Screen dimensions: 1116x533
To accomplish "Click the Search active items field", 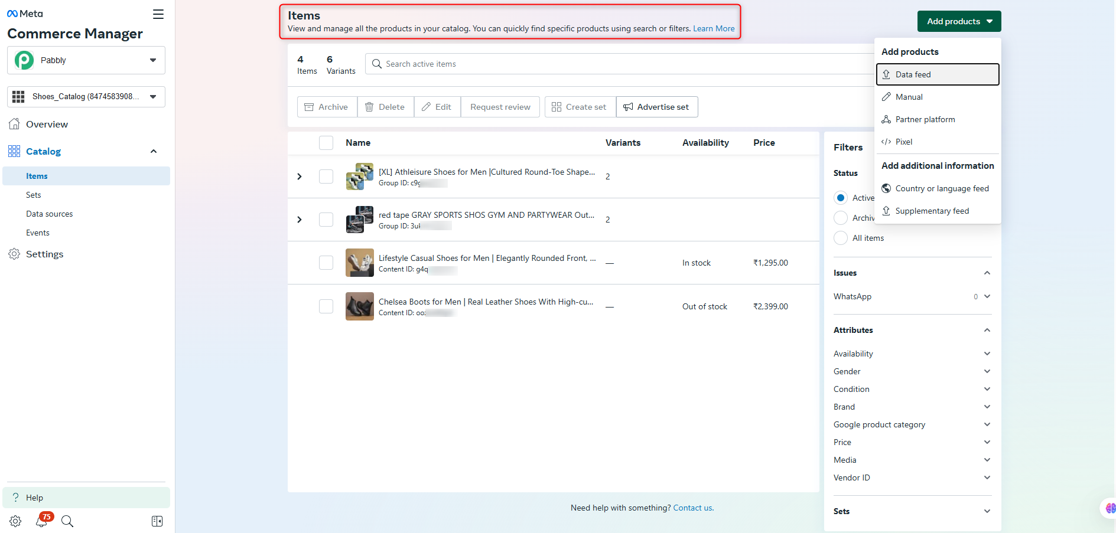I will coord(620,64).
